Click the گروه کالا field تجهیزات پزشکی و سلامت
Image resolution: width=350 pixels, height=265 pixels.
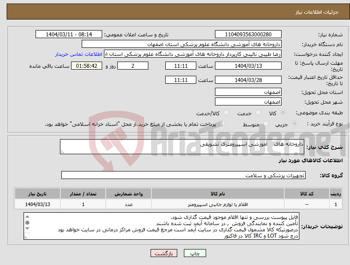pyautogui.click(x=183, y=175)
